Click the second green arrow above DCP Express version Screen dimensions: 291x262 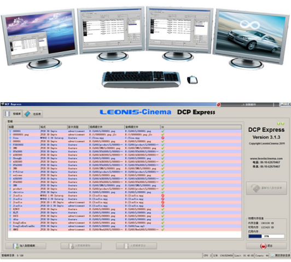click(x=282, y=124)
